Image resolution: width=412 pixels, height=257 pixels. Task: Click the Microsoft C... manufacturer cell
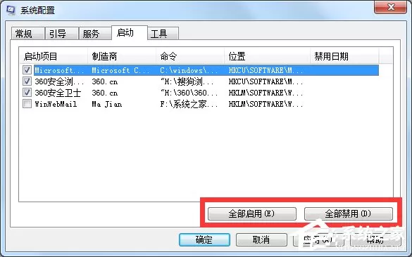coord(120,70)
